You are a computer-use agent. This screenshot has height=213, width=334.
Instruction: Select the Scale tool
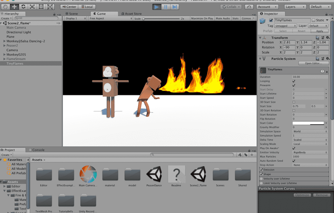(32, 7)
